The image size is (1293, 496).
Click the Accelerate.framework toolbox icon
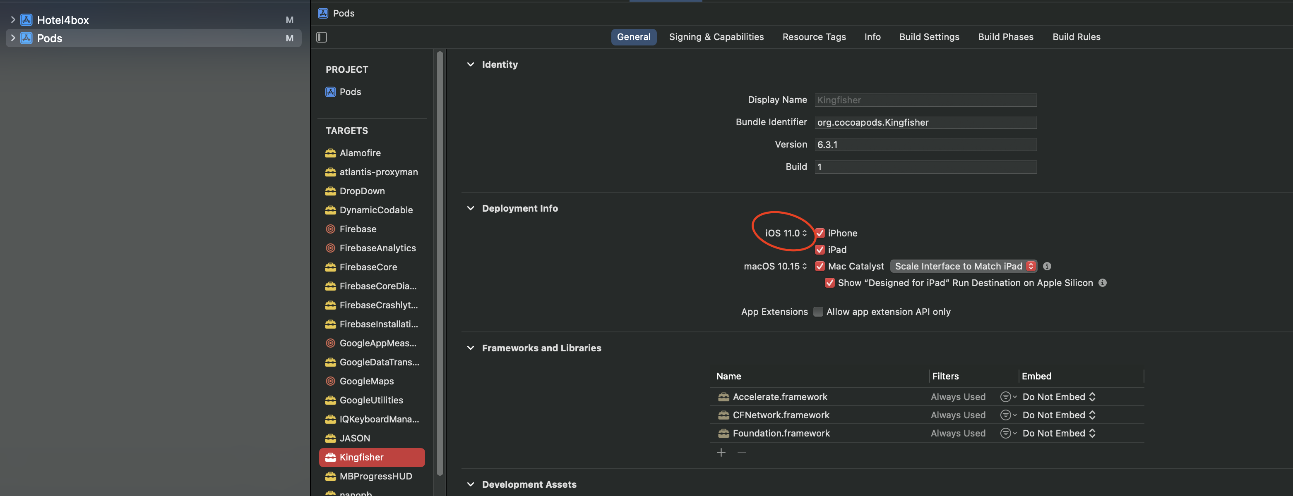(723, 397)
